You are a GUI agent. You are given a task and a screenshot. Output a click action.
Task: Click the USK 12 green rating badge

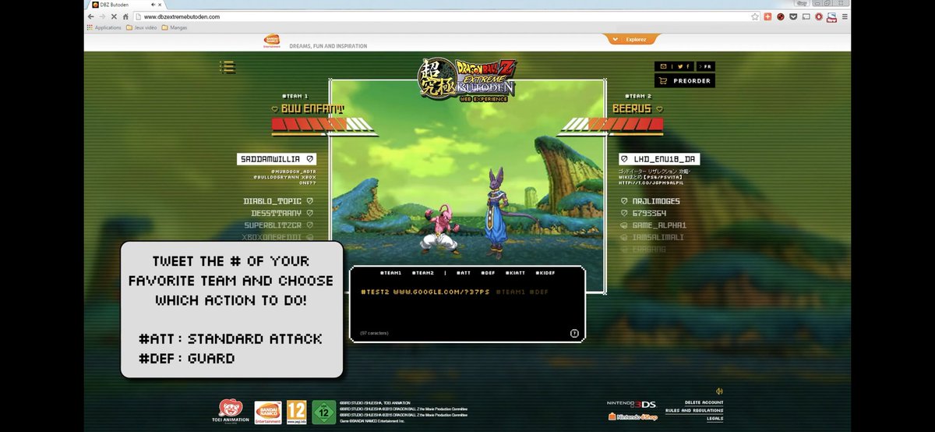[323, 411]
